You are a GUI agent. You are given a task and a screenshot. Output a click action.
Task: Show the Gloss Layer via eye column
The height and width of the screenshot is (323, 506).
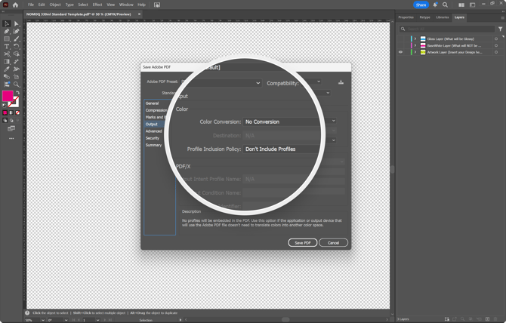pyautogui.click(x=401, y=38)
